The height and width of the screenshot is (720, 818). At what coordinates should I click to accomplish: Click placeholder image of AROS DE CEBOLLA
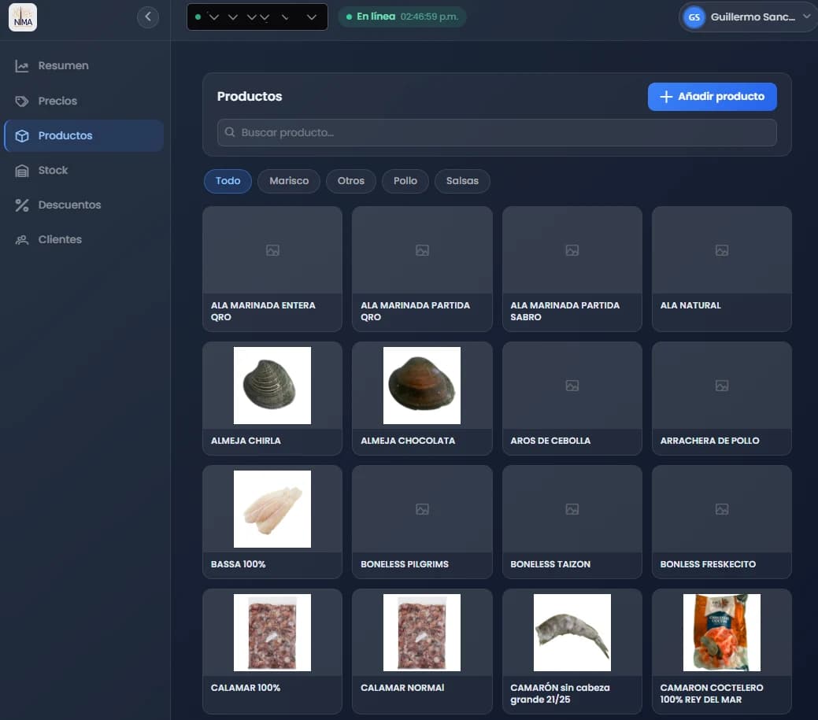coord(572,386)
